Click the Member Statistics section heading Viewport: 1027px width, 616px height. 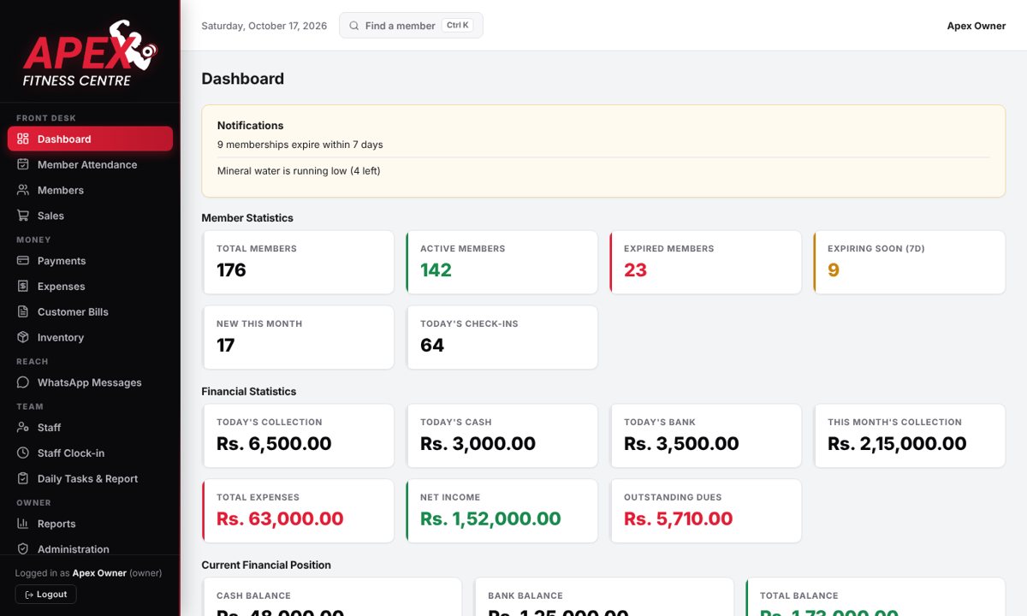tap(247, 218)
